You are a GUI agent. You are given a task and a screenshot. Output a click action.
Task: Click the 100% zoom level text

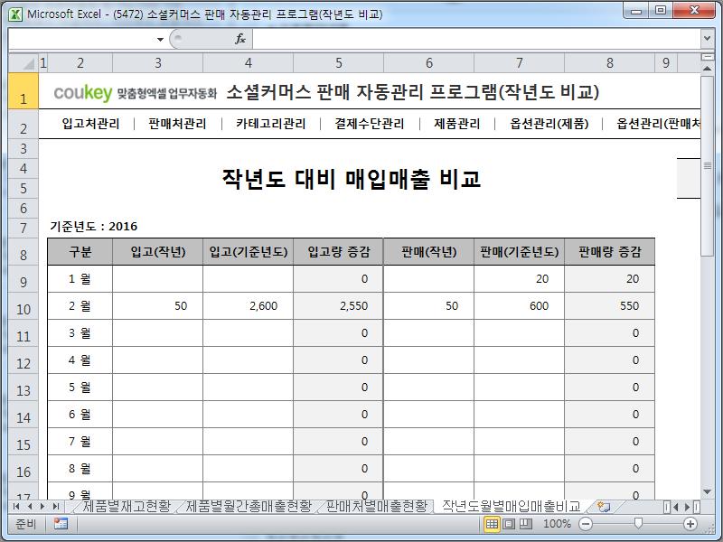(x=557, y=524)
